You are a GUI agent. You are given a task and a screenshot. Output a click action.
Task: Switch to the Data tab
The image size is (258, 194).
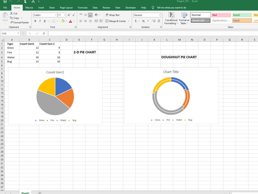(x=95, y=8)
